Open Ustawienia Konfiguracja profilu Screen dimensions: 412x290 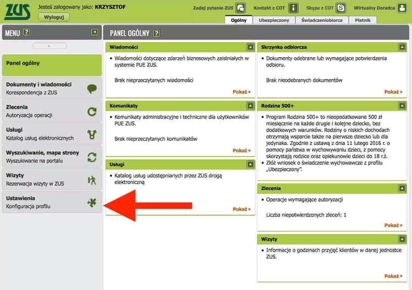[x=51, y=202]
